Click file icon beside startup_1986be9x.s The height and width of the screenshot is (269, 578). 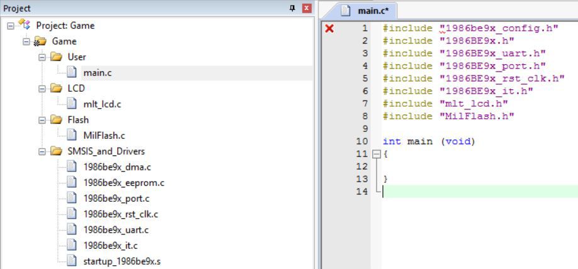pyautogui.click(x=72, y=261)
